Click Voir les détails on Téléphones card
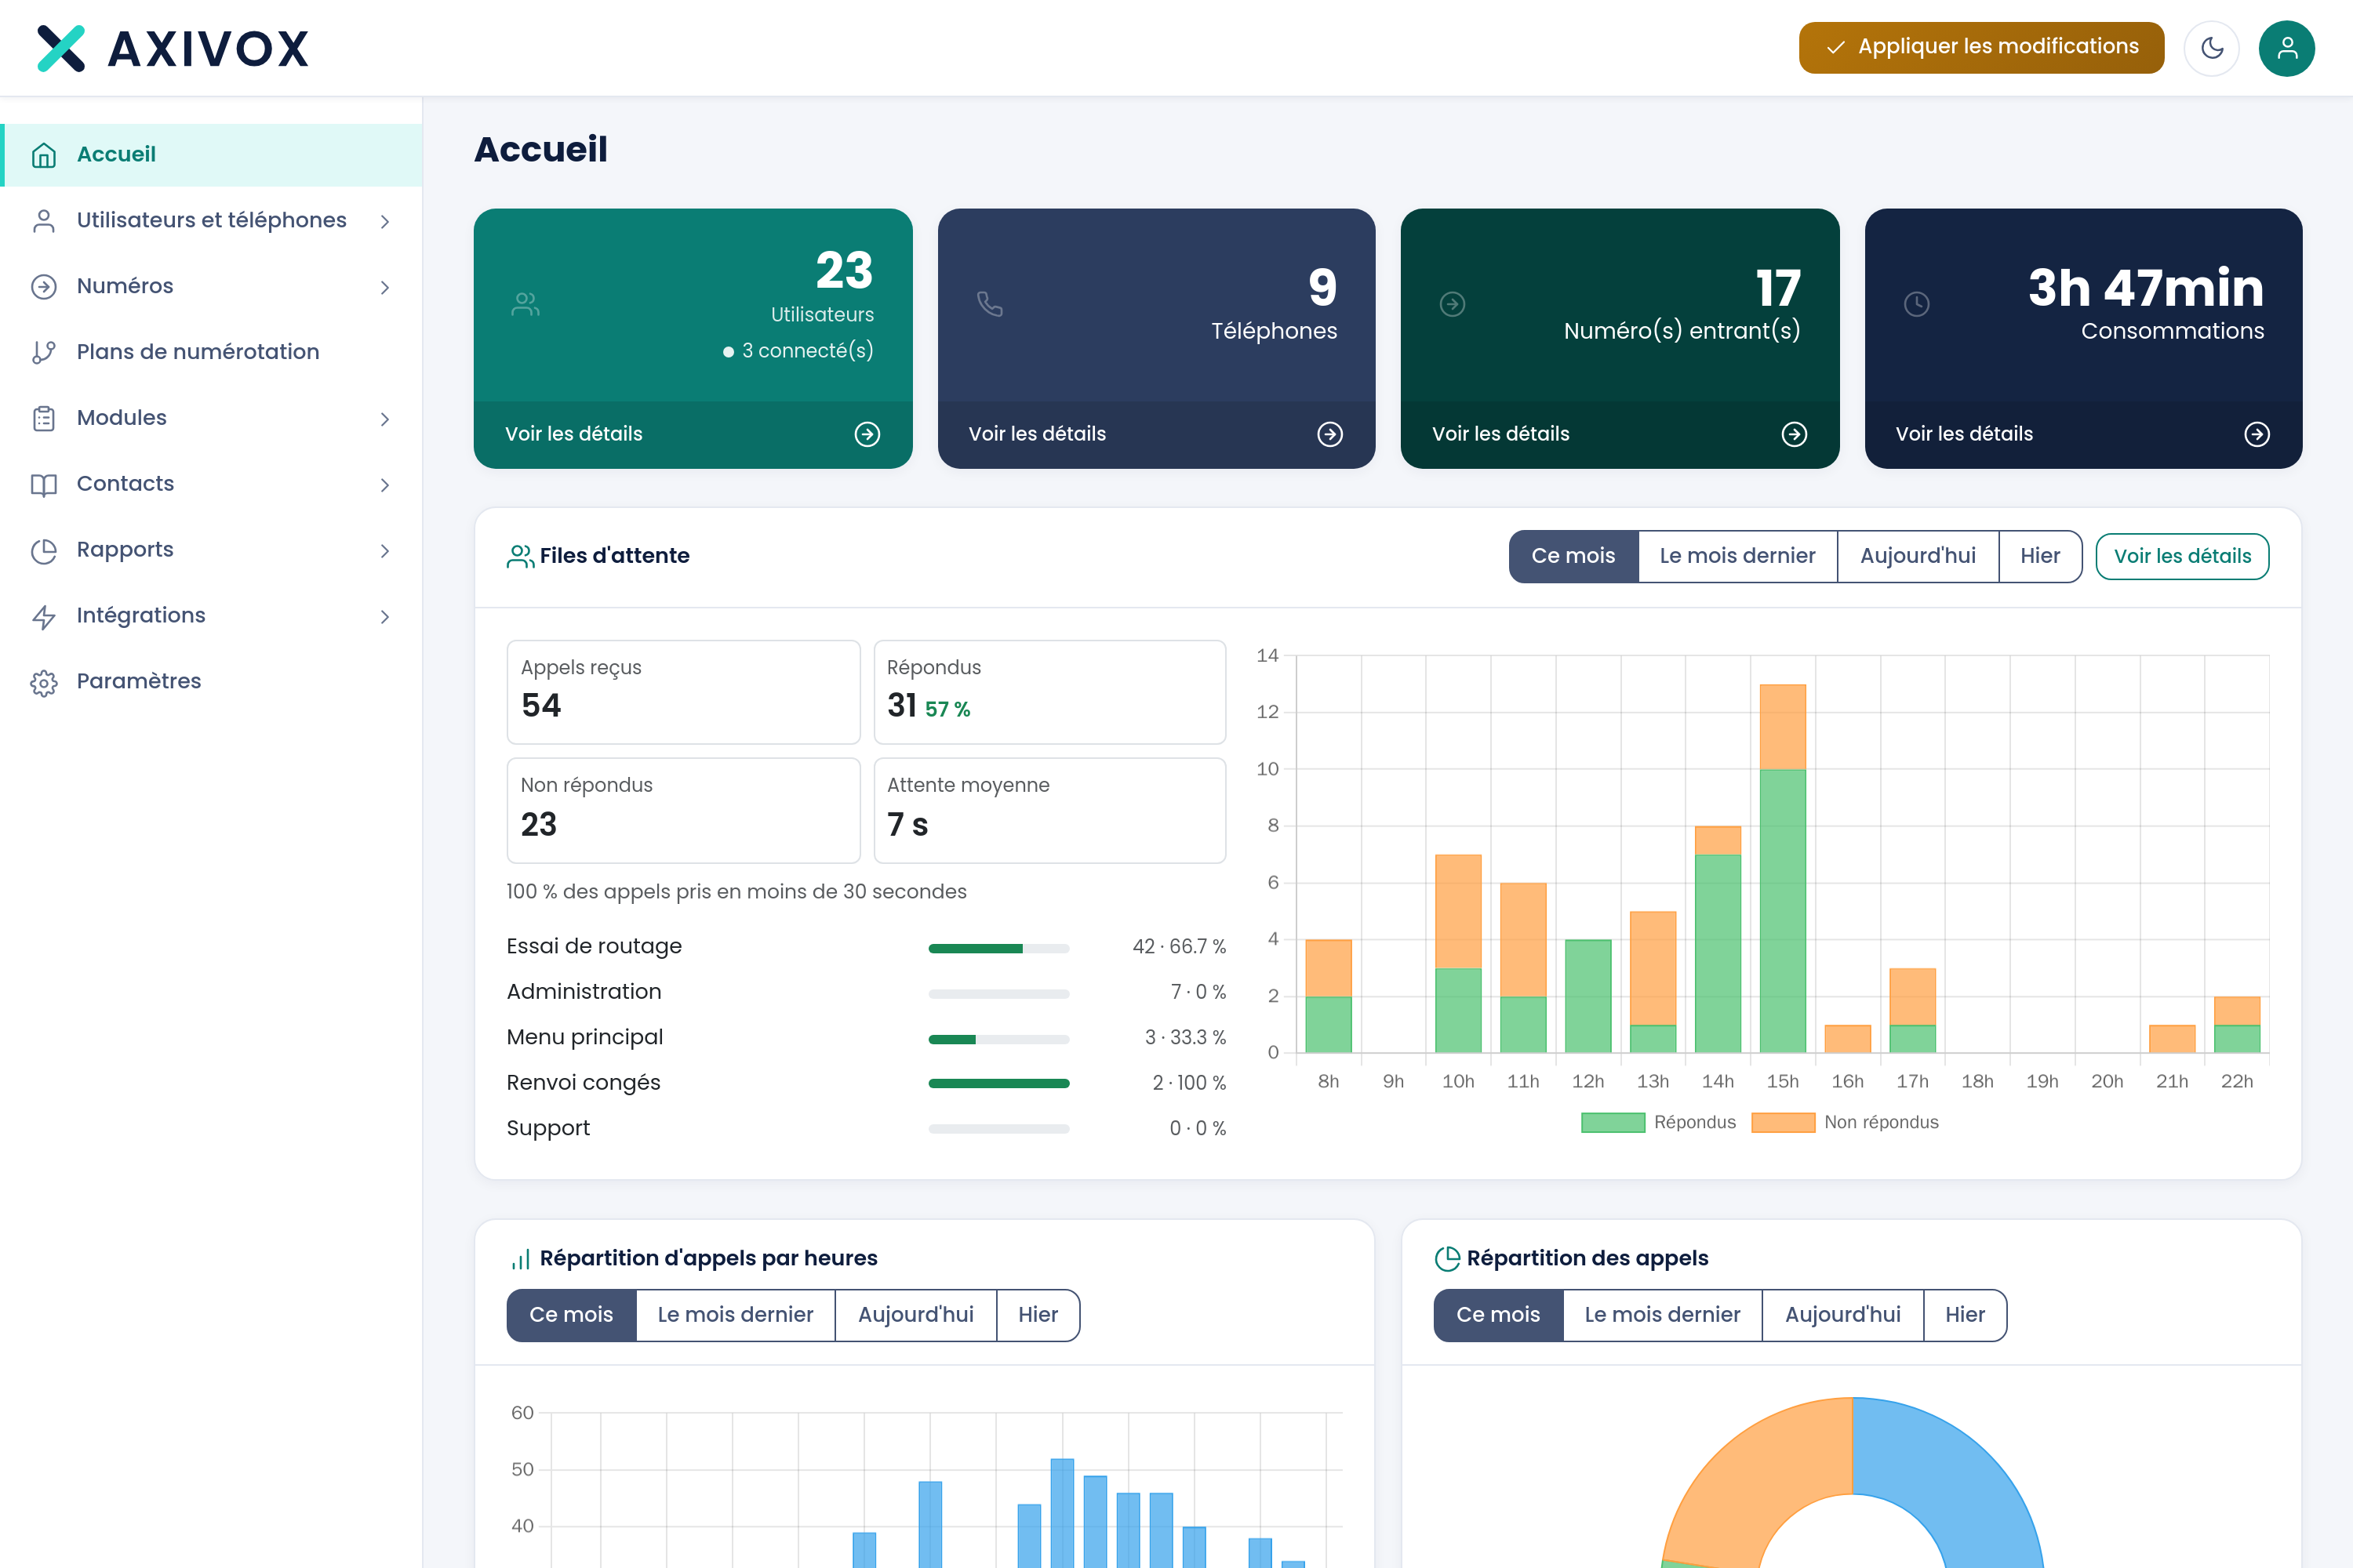This screenshot has height=1568, width=2353. point(1036,434)
